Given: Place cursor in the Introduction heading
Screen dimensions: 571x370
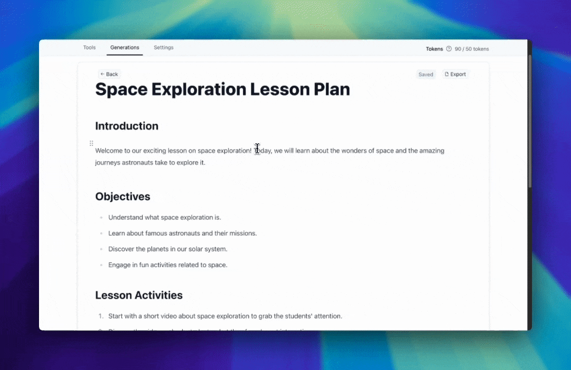Looking at the screenshot, I should tap(127, 126).
